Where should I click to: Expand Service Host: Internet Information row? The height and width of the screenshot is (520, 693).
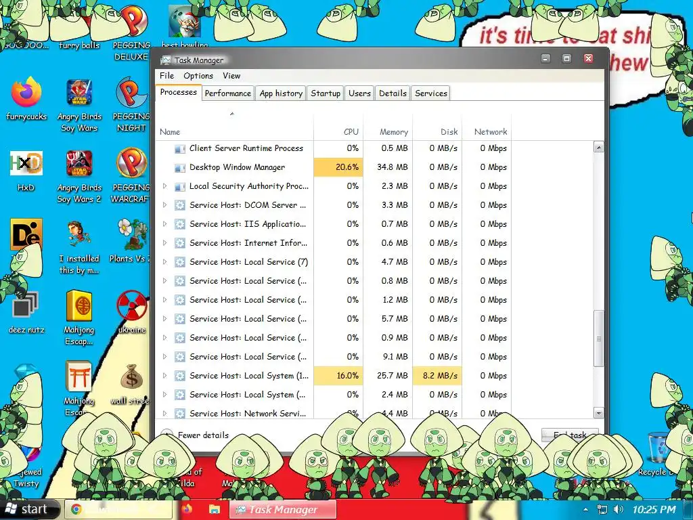pyautogui.click(x=165, y=243)
